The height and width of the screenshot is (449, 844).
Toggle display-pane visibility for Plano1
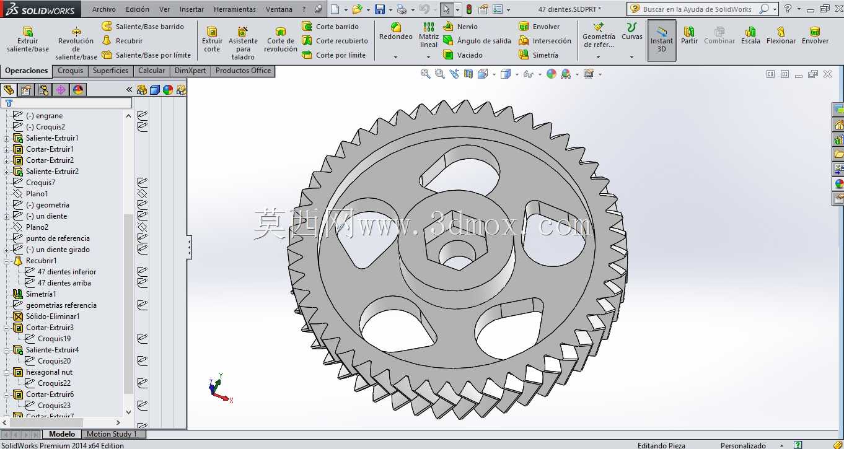point(143,194)
